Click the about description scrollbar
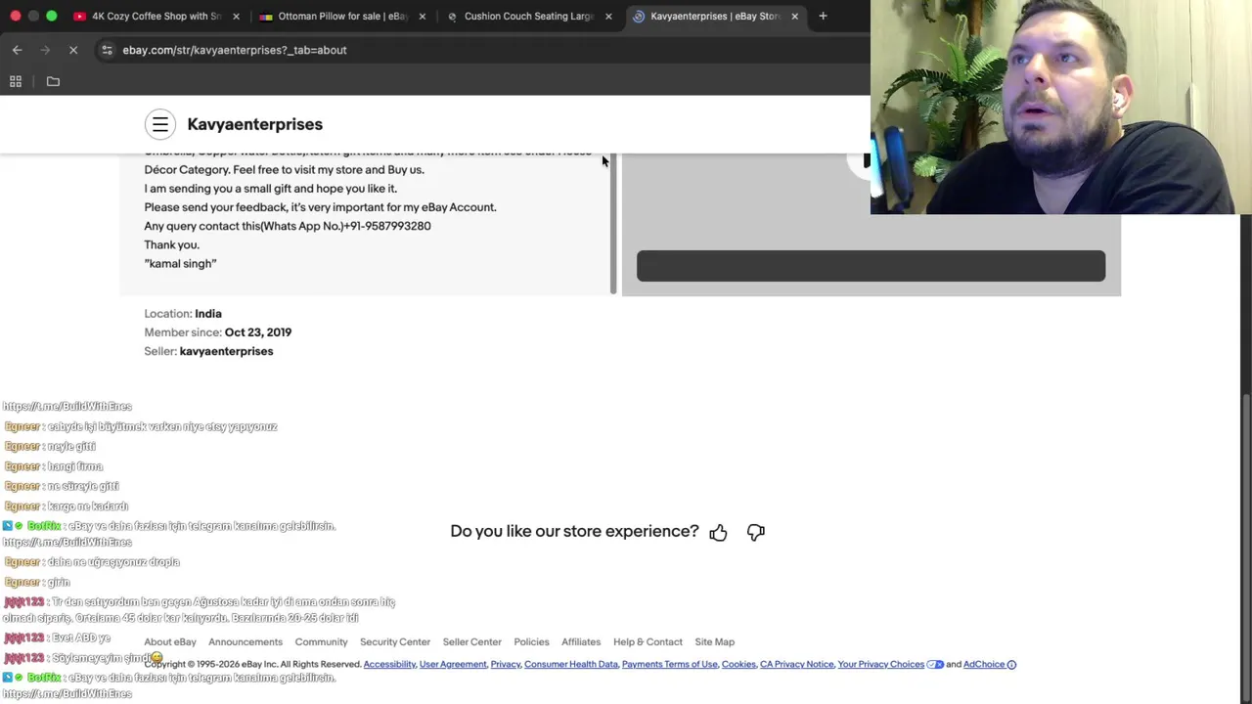This screenshot has width=1252, height=704. point(613,223)
